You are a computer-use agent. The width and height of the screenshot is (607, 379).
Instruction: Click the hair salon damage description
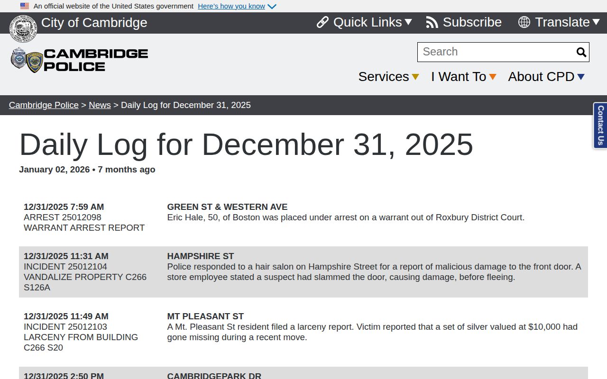click(x=374, y=272)
